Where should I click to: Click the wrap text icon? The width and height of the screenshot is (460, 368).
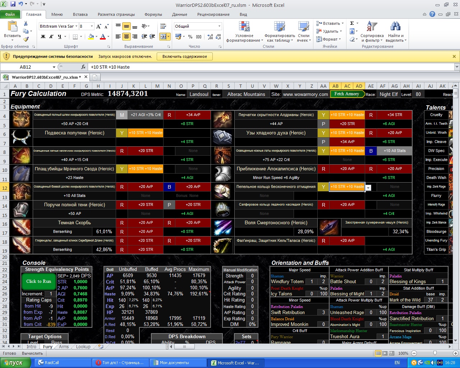click(163, 26)
